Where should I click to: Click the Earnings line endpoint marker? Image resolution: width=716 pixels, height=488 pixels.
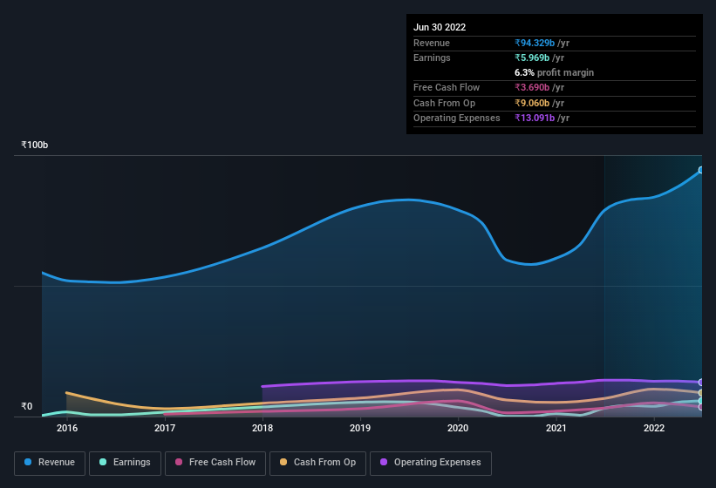click(701, 401)
